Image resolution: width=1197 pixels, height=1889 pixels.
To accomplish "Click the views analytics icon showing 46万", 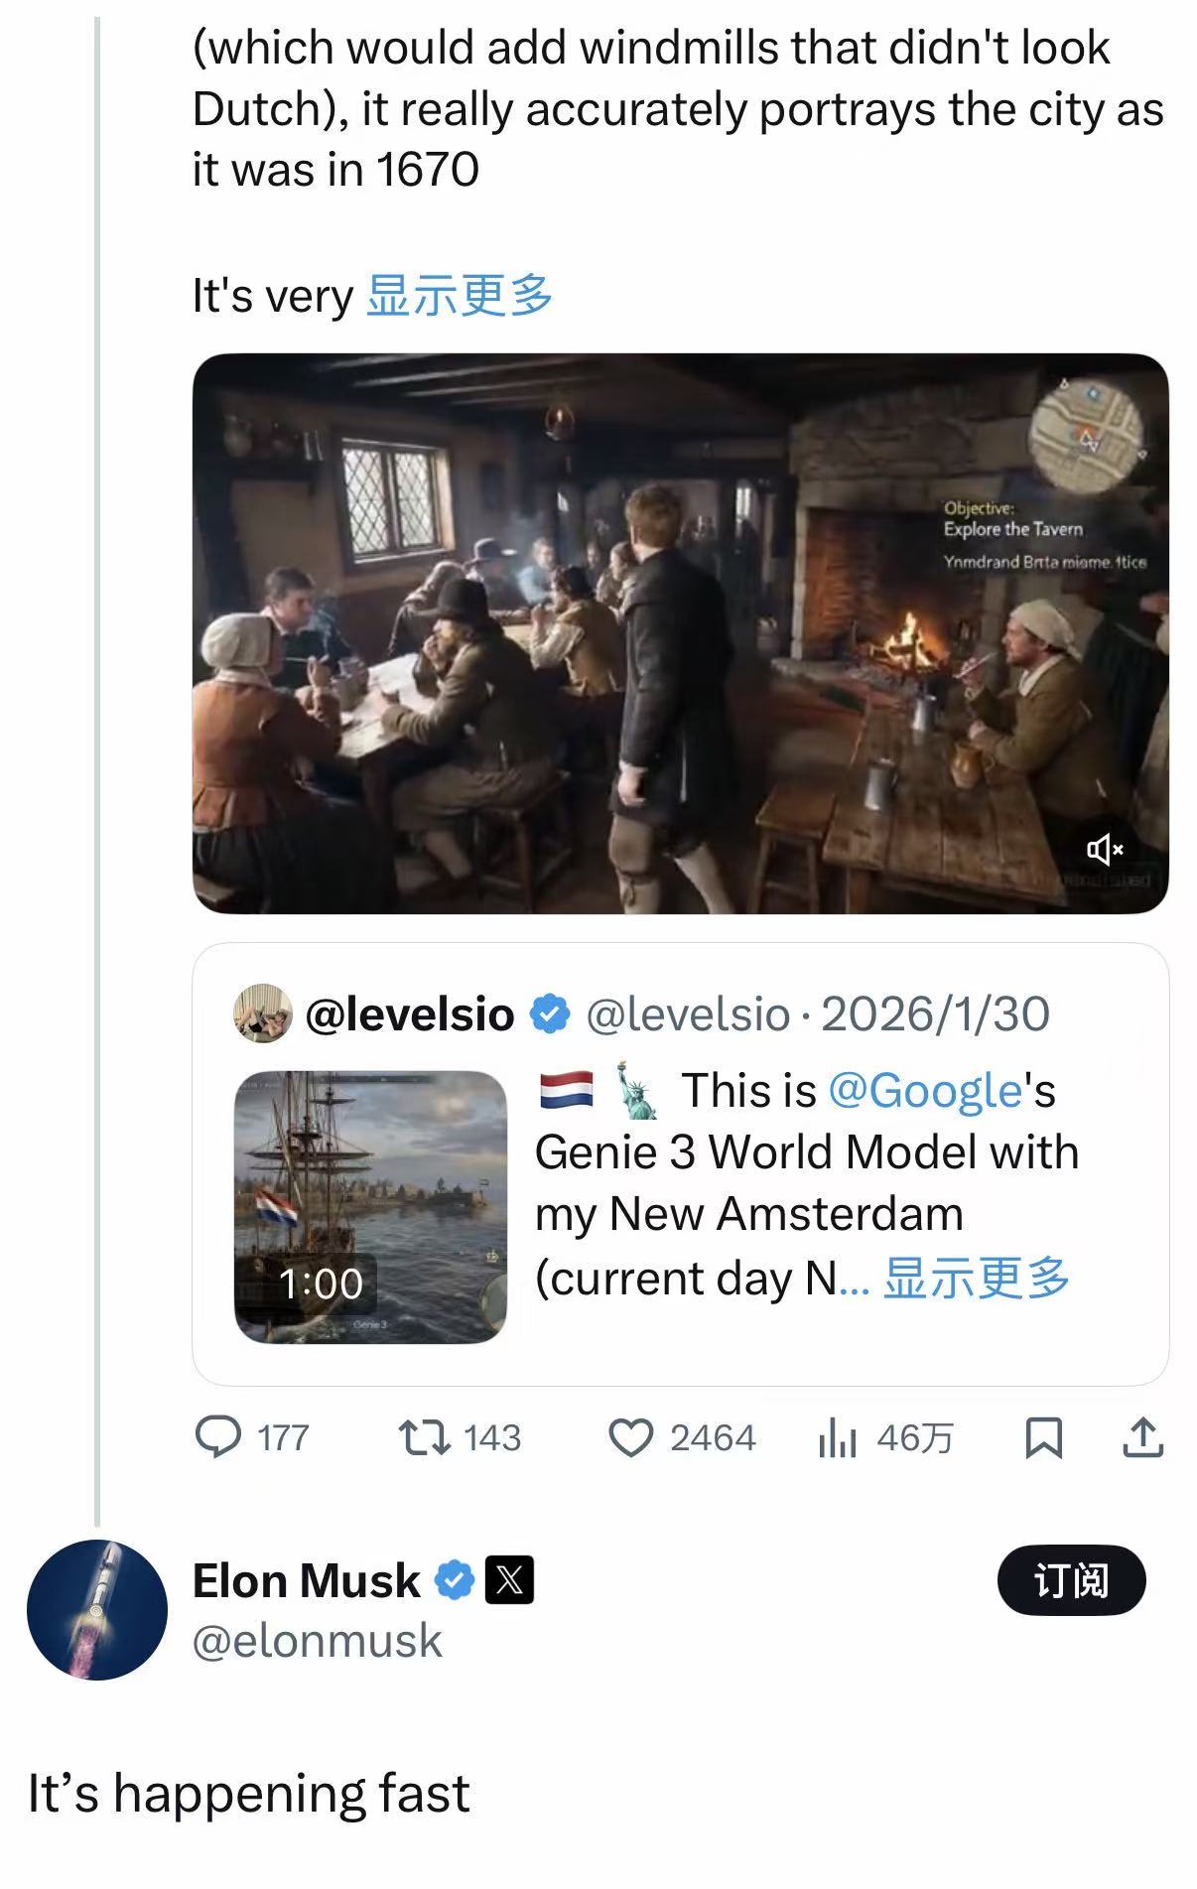I will [x=840, y=1438].
